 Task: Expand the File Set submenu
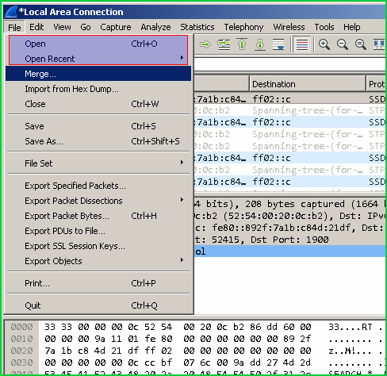click(x=98, y=163)
